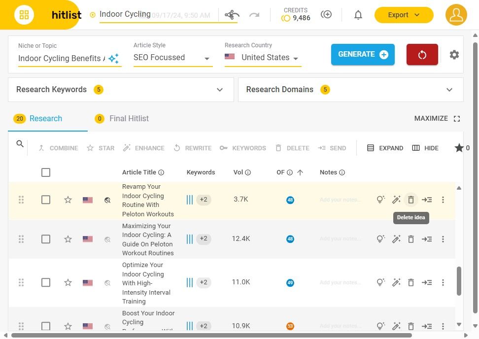Delete the Revamp Your Indoor Cycling idea
The height and width of the screenshot is (339, 479).
pyautogui.click(x=411, y=200)
